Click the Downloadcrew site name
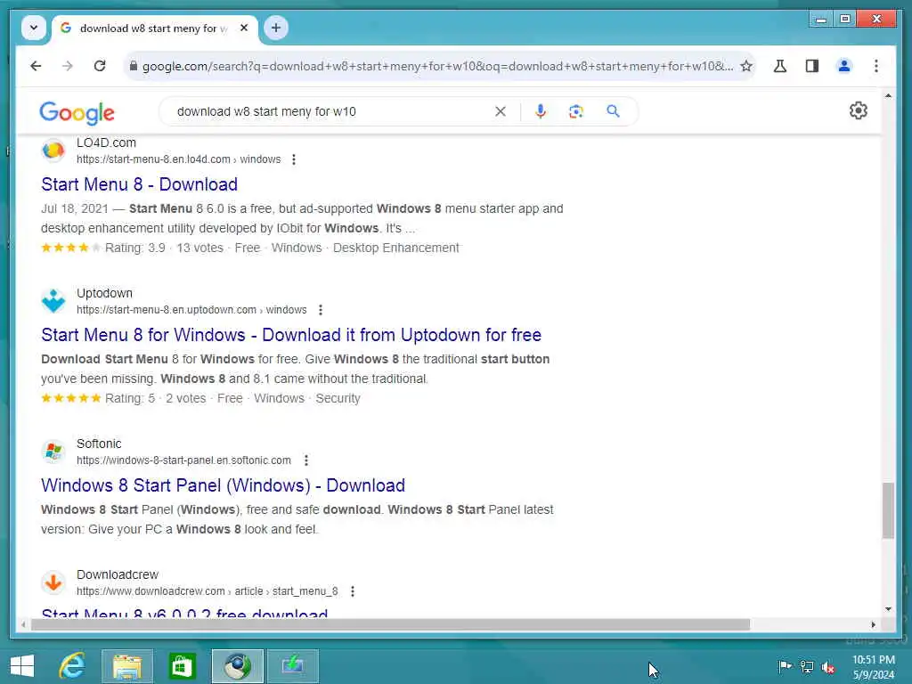 (118, 574)
